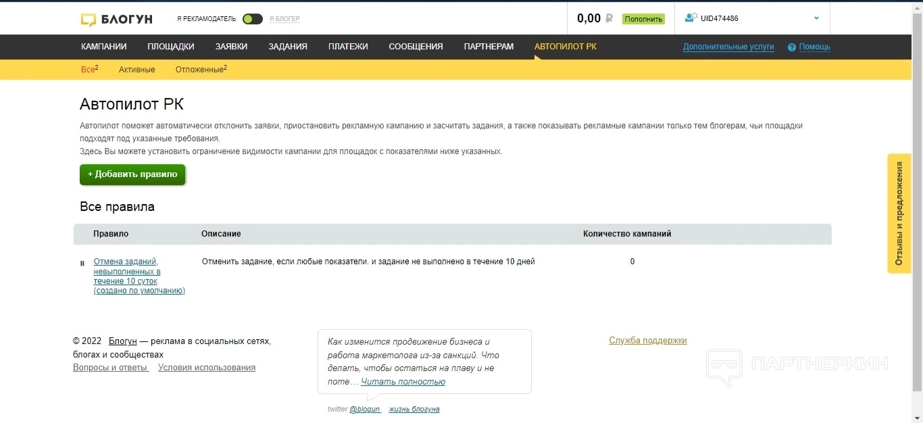Open the ПАРТНЕРАМ menu

point(489,47)
